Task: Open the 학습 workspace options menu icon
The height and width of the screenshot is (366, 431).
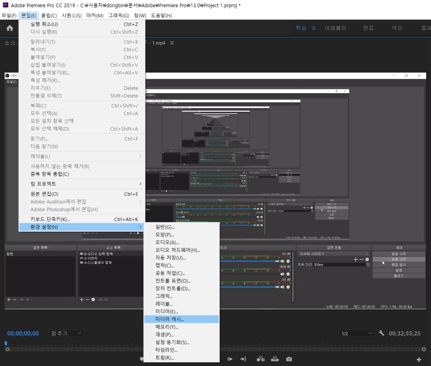Action: (314, 28)
